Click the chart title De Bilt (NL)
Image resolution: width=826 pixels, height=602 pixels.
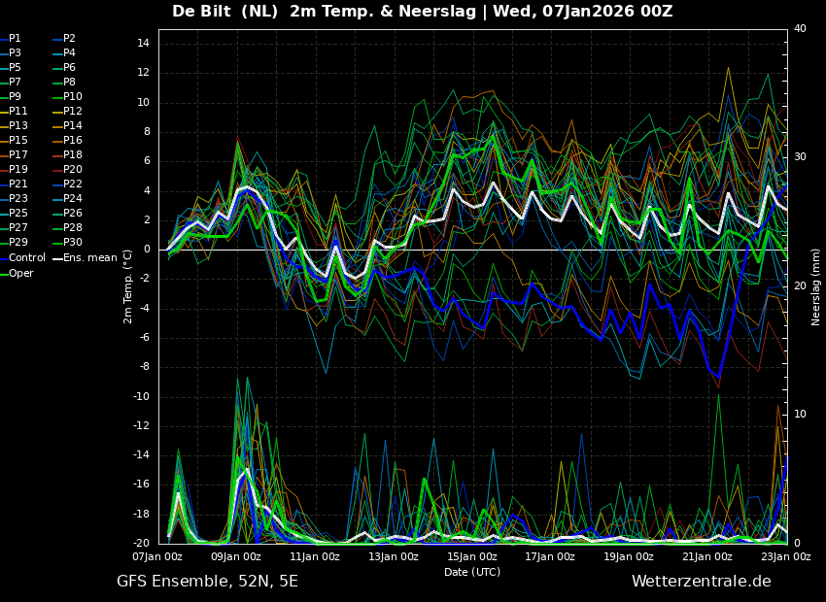coord(224,11)
